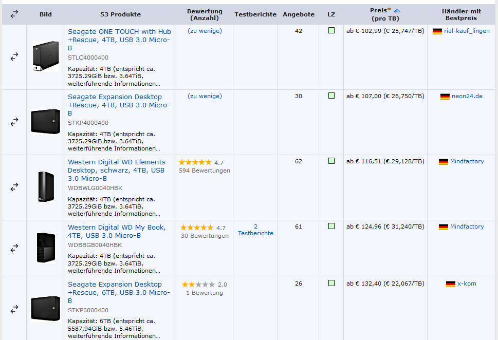
Task: Tick the LZ checkbox for Seagate Expansion 6TB
Action: pyautogui.click(x=331, y=283)
